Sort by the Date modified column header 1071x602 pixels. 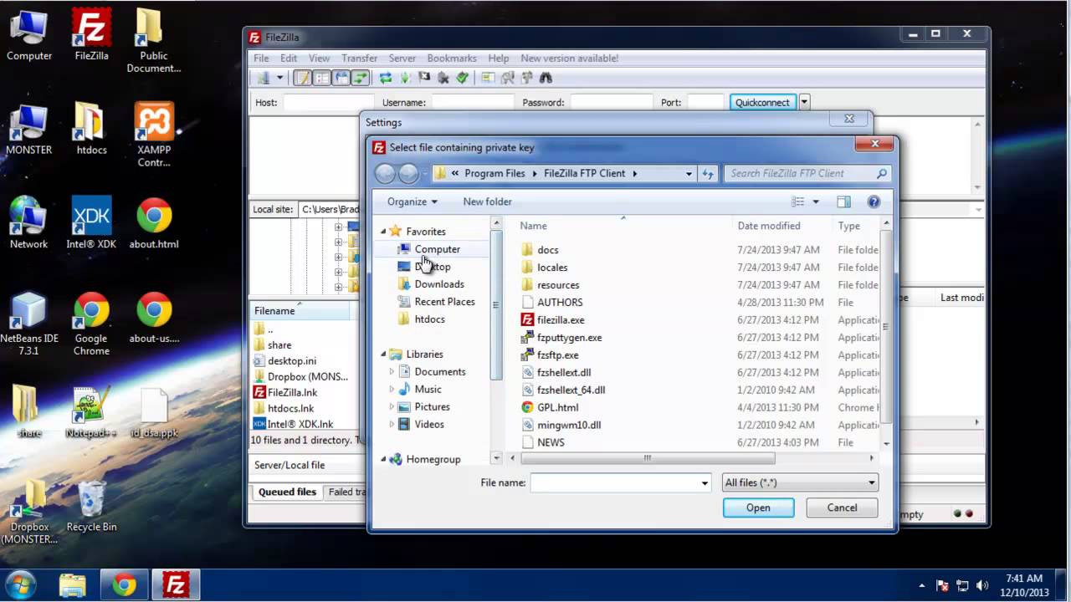point(769,226)
